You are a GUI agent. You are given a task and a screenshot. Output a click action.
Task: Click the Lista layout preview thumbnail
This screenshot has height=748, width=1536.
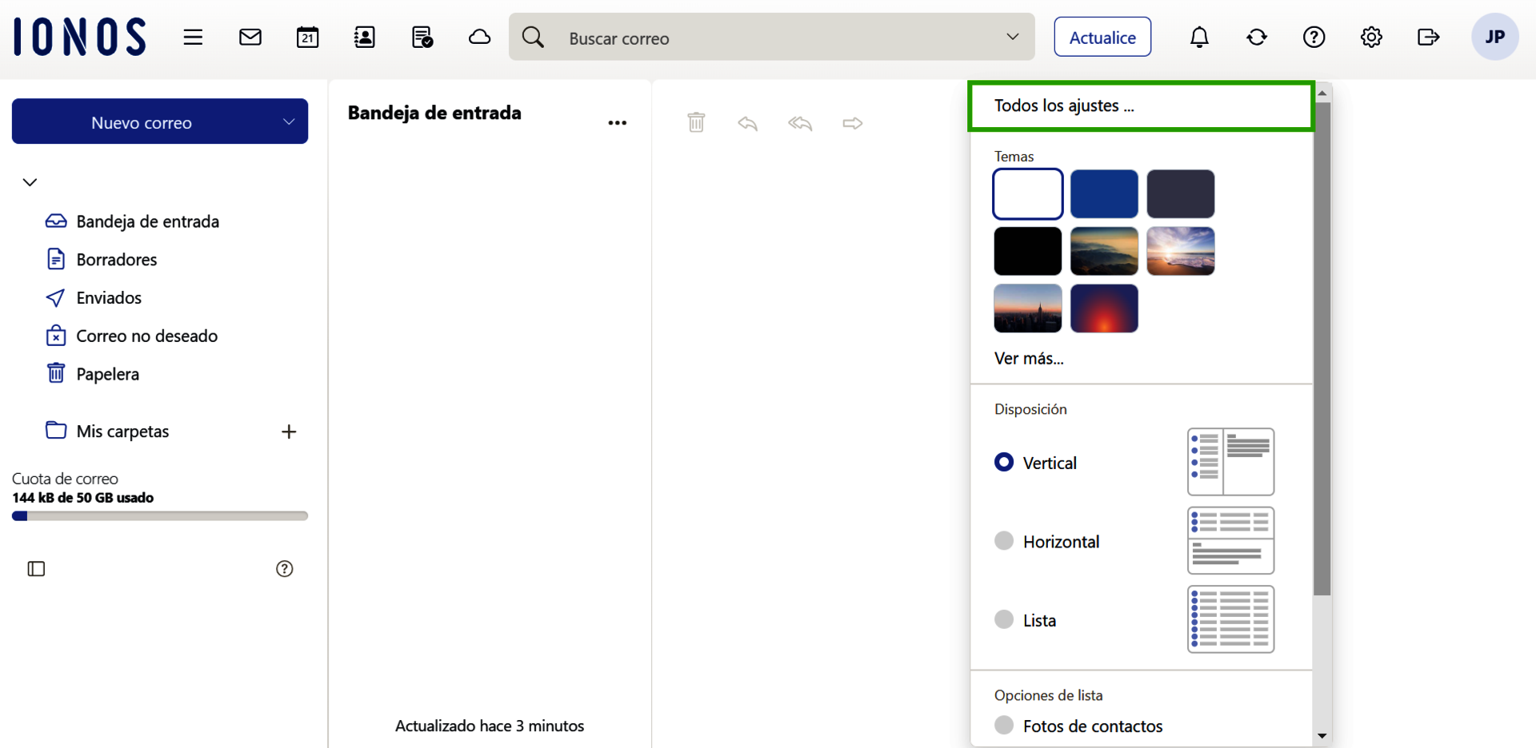pyautogui.click(x=1231, y=619)
